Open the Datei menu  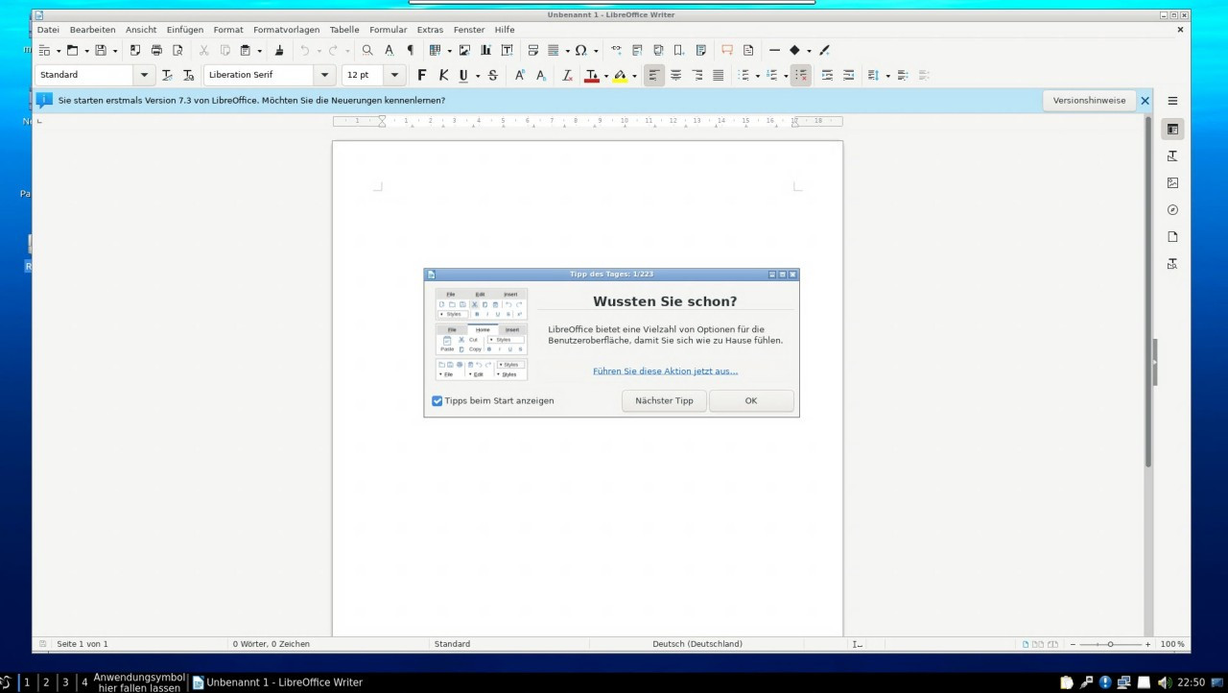click(48, 30)
